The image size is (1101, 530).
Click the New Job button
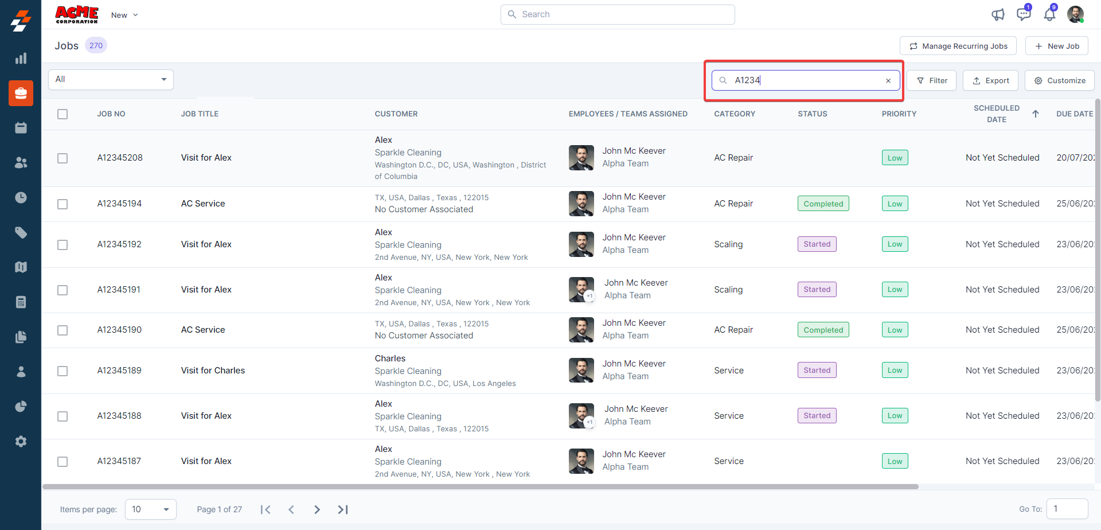pos(1056,46)
